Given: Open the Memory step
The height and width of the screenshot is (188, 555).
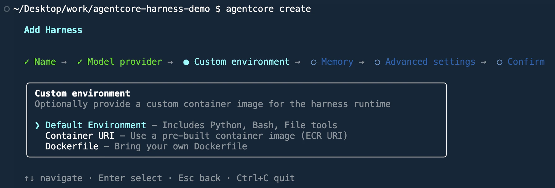Looking at the screenshot, I should 337,62.
